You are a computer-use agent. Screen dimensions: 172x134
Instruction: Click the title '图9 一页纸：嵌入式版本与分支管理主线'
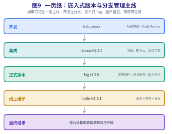84,5
